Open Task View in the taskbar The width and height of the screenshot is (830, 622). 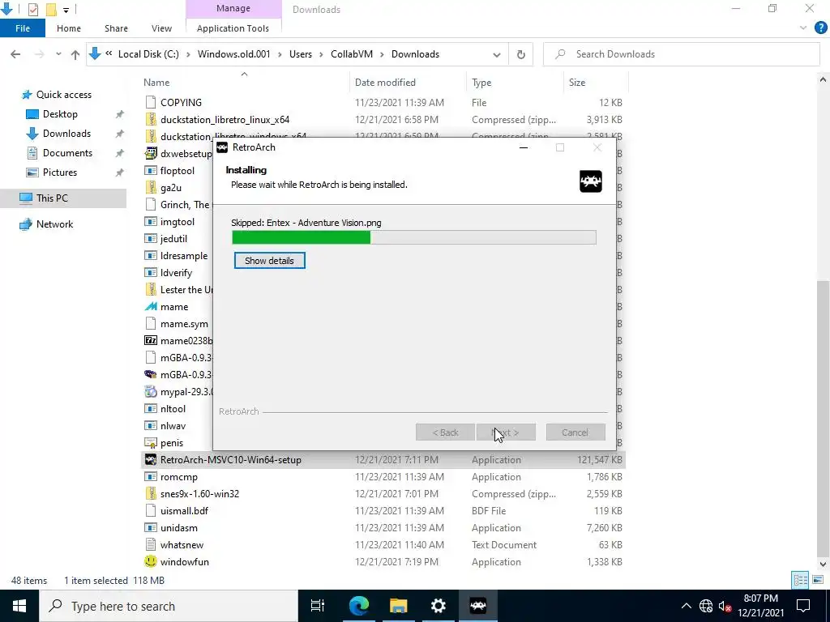(x=317, y=606)
